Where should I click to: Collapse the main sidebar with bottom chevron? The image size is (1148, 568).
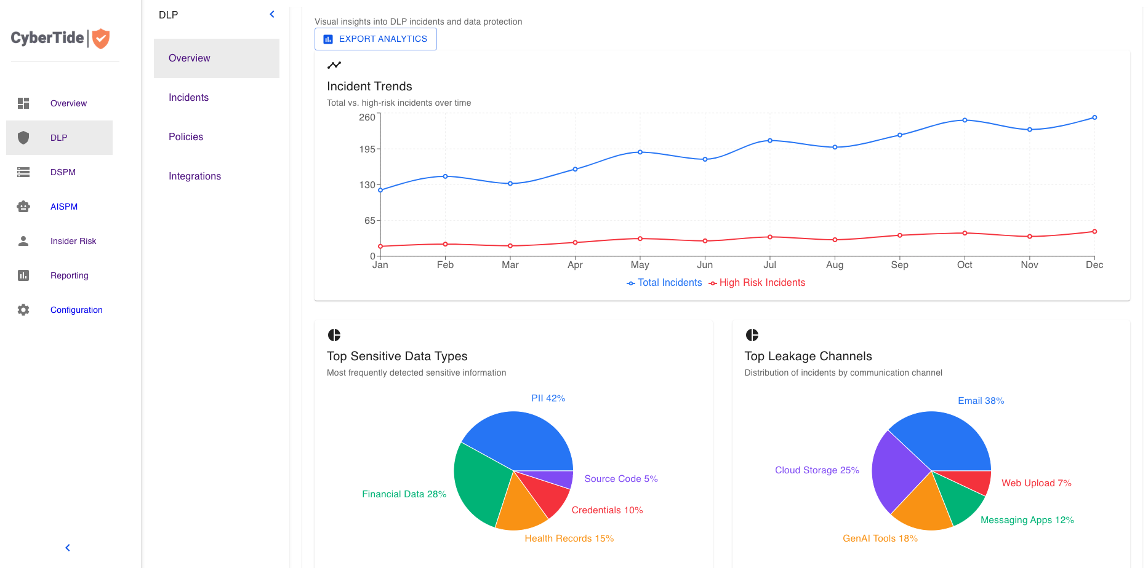click(68, 548)
